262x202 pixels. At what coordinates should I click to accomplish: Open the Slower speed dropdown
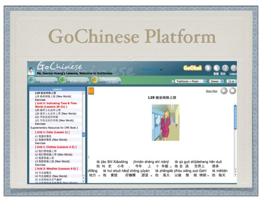[216, 82]
